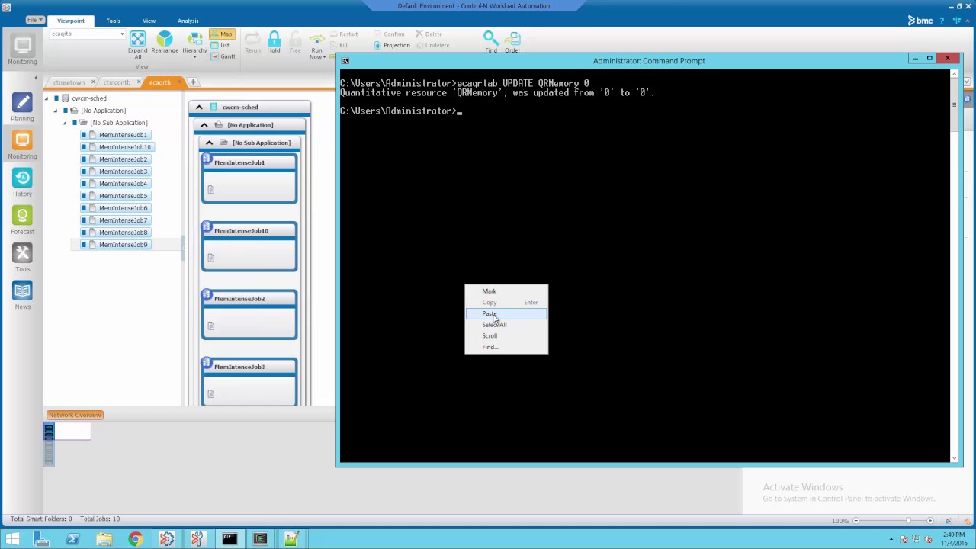Image resolution: width=976 pixels, height=549 pixels.
Task: Select MemIntenseJob10 in the tree
Action: [125, 147]
